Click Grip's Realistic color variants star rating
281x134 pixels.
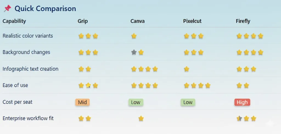(x=88, y=36)
